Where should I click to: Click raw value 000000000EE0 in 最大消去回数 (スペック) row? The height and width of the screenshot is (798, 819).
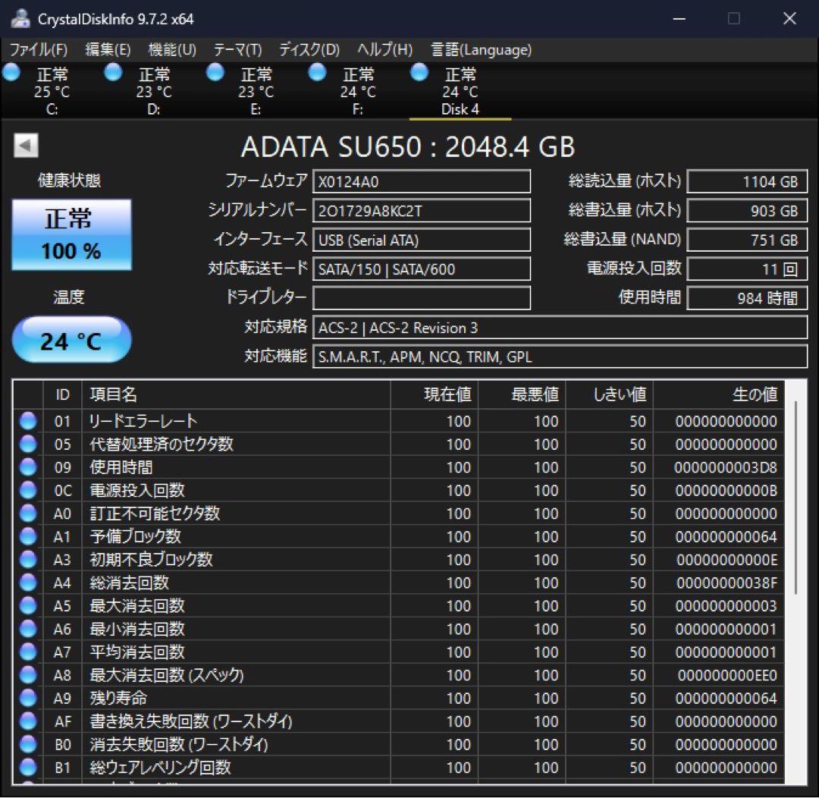pos(726,675)
